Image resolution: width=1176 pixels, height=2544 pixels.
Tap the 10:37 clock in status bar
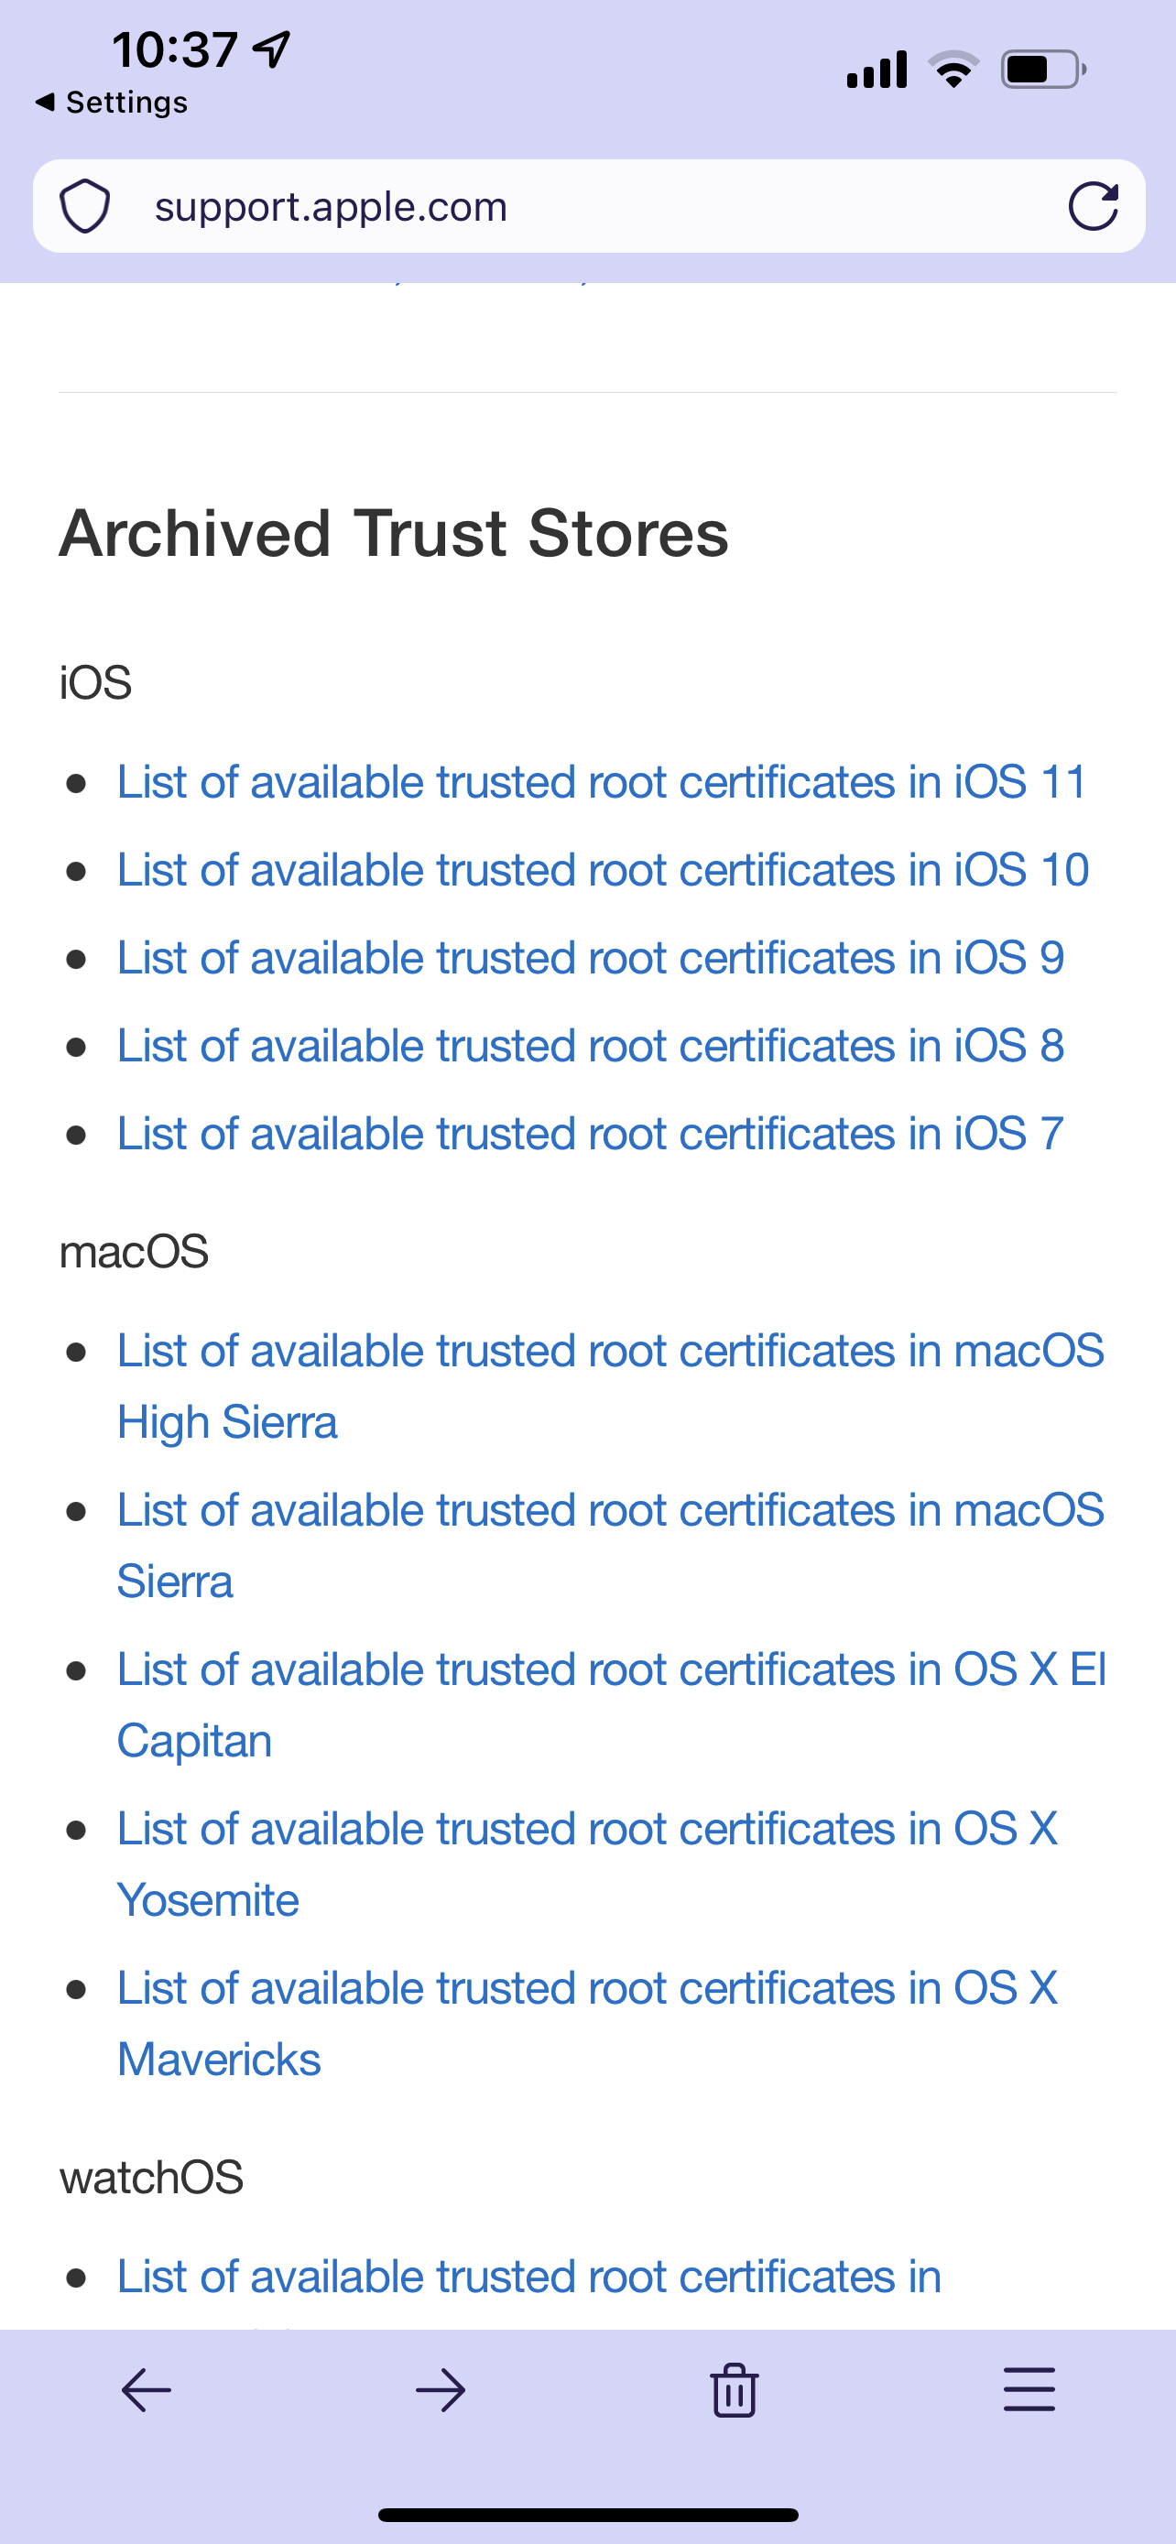point(175,49)
